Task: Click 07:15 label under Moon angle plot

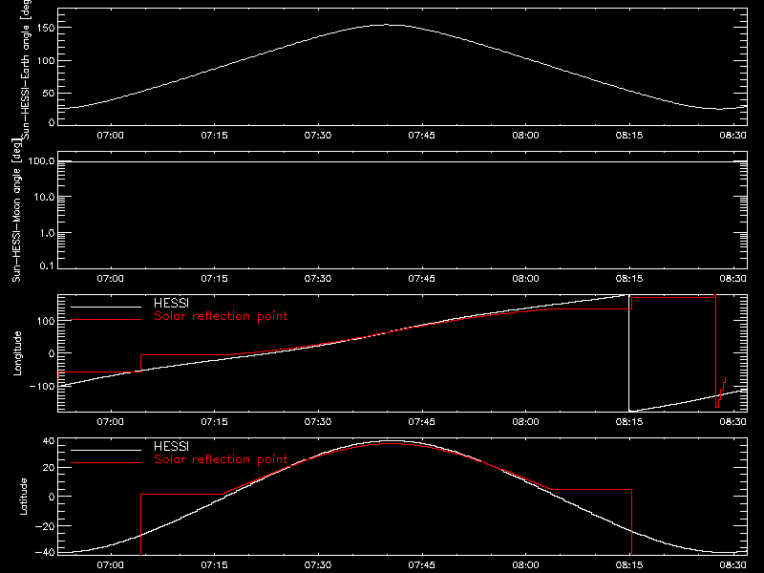Action: [x=214, y=279]
